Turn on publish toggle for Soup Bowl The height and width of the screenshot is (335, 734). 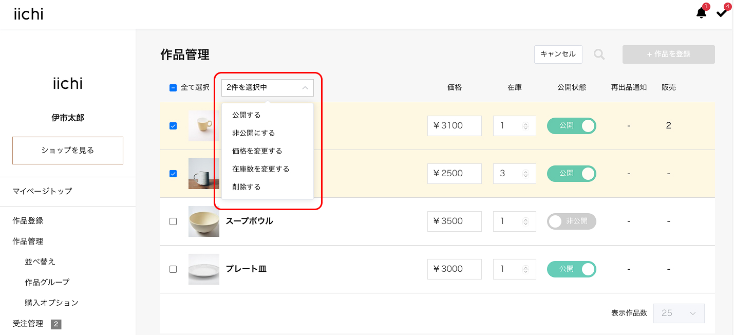tap(571, 221)
